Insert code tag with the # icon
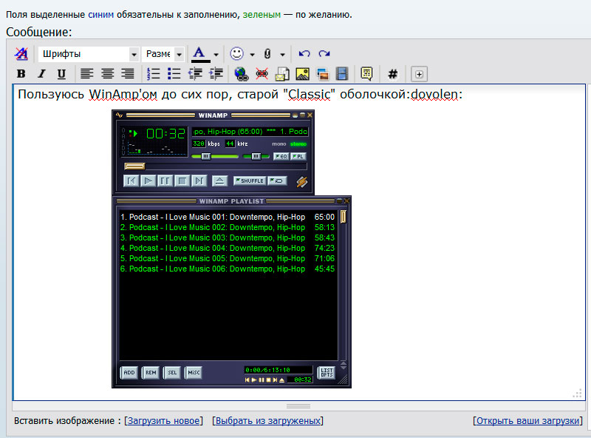 (393, 74)
